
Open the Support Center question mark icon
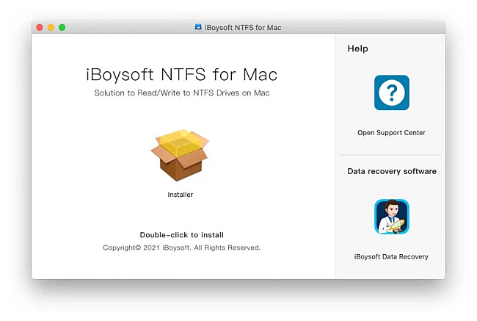[391, 93]
